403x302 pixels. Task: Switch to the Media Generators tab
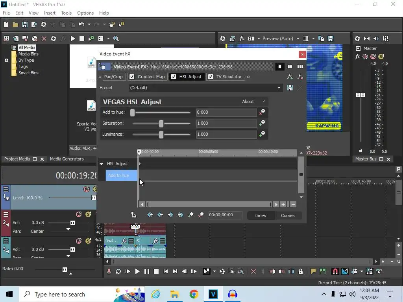point(67,159)
